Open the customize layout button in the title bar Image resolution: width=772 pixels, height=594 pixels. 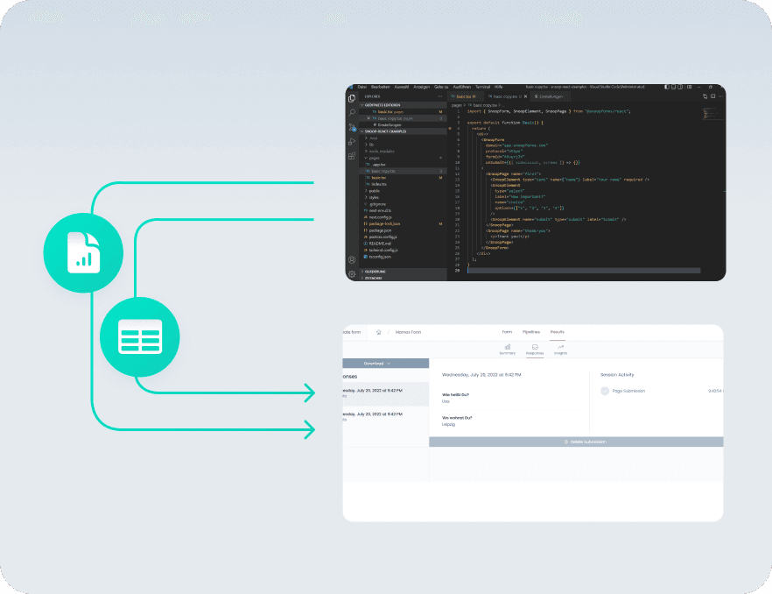click(x=690, y=87)
